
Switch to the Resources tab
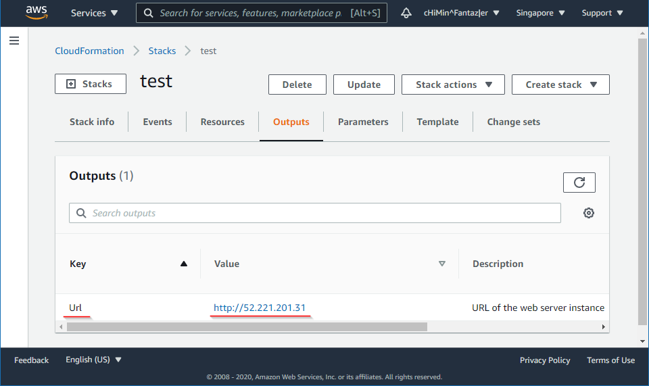(x=222, y=122)
